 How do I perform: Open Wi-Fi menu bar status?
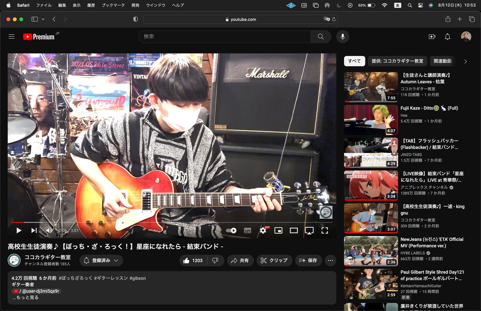click(384, 6)
